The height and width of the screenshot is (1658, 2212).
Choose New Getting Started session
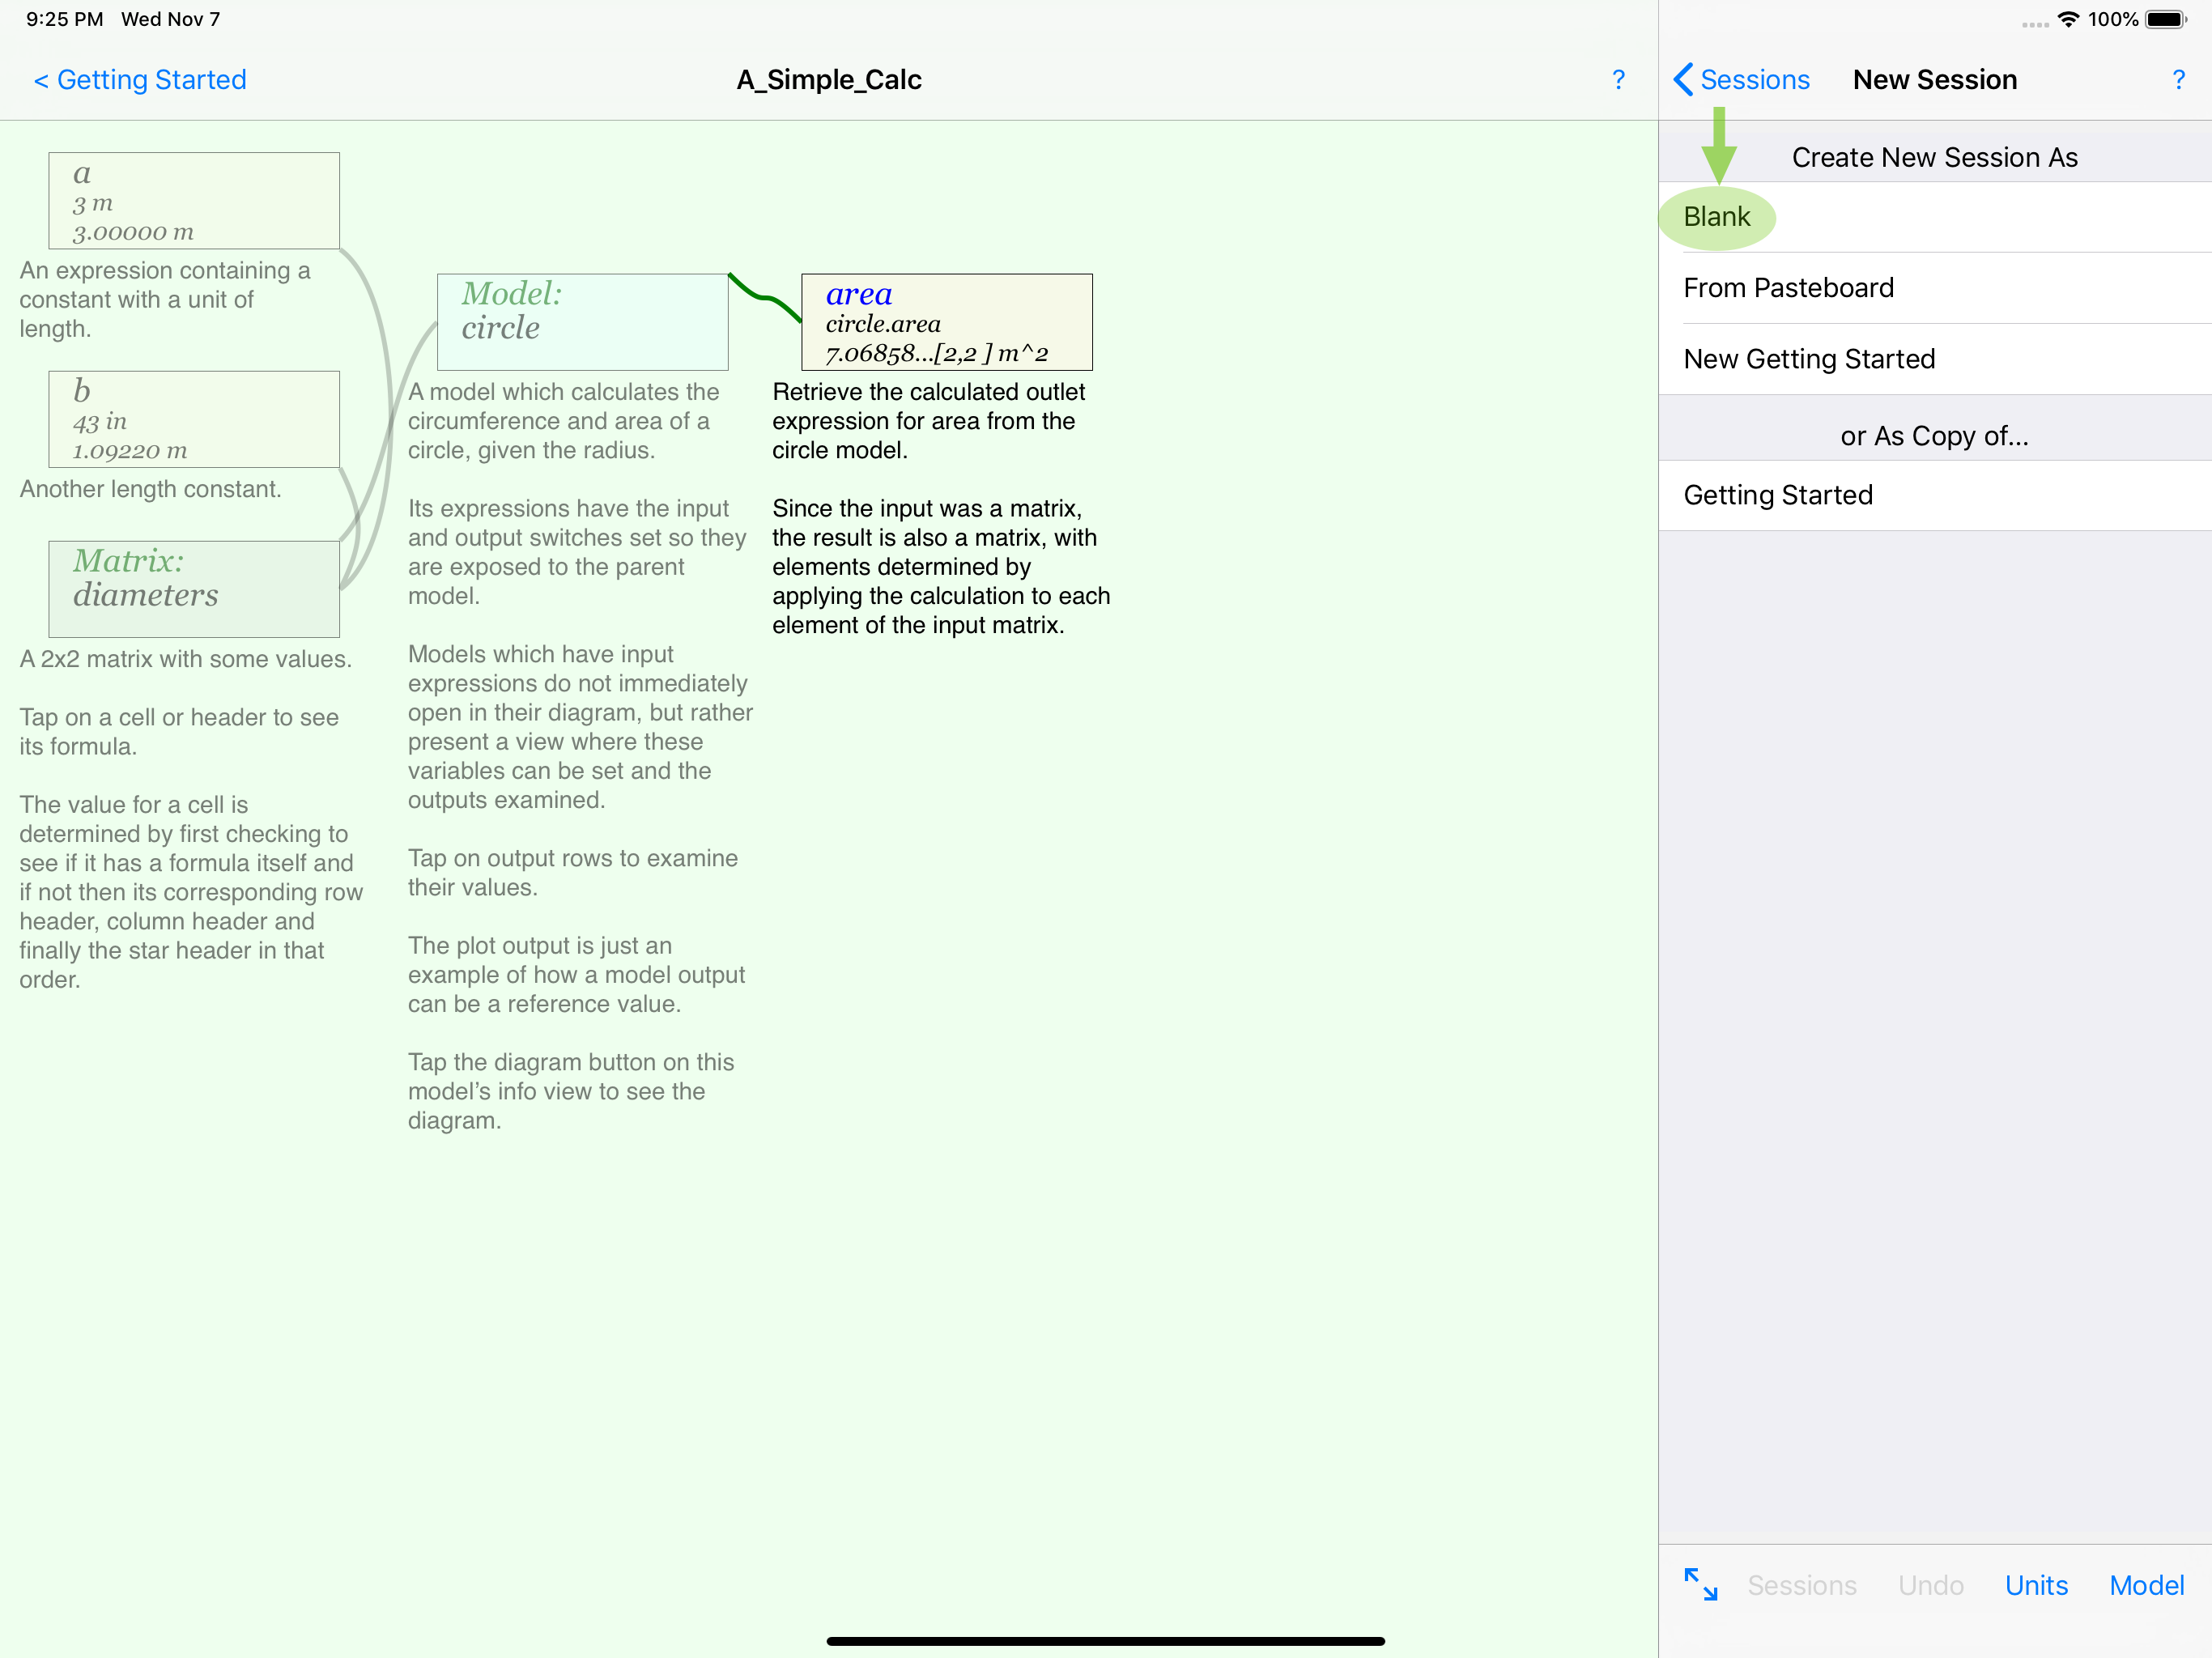[1934, 359]
